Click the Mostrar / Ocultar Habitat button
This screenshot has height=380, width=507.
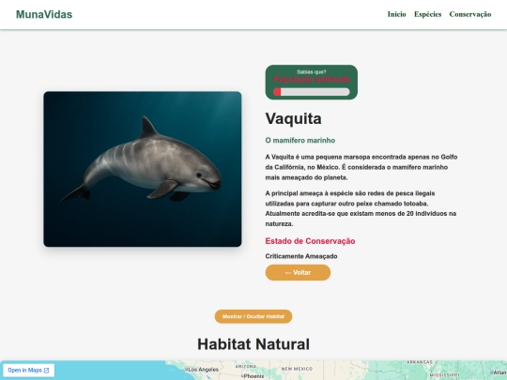point(253,316)
